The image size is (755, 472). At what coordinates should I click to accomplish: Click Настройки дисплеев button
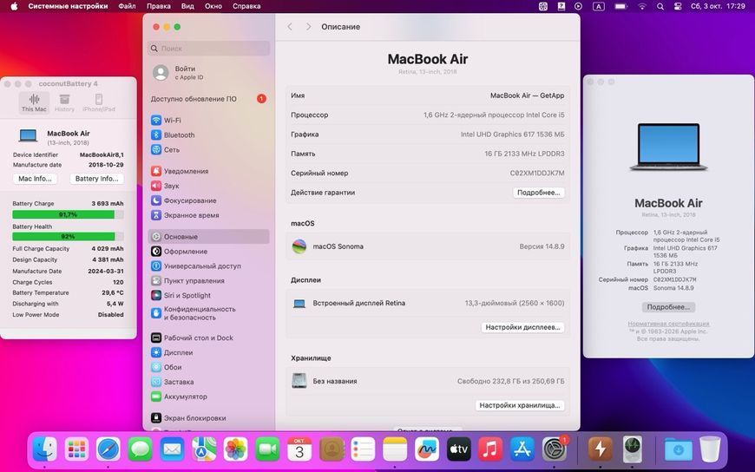tap(522, 327)
